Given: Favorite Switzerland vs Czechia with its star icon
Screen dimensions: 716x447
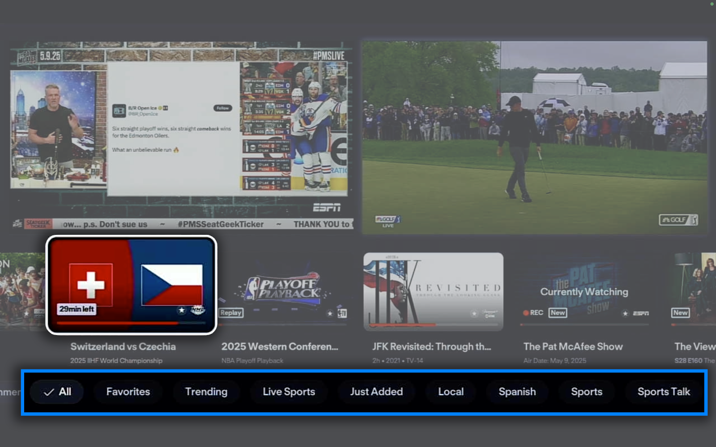Looking at the screenshot, I should coord(181,310).
